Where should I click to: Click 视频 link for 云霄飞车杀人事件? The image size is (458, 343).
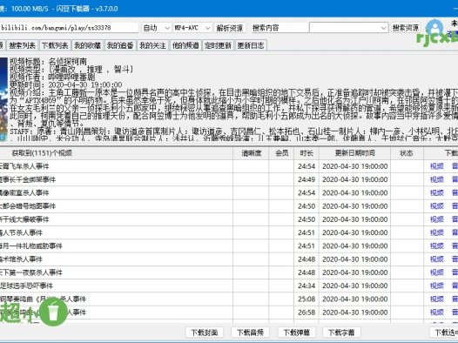[x=437, y=166]
